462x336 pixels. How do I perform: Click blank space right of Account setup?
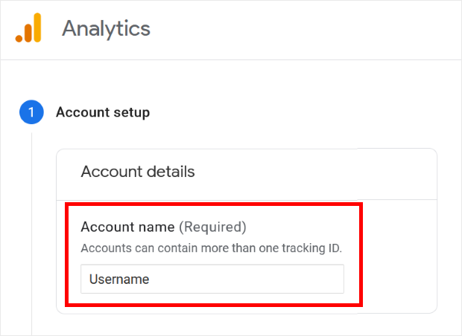tap(298, 113)
